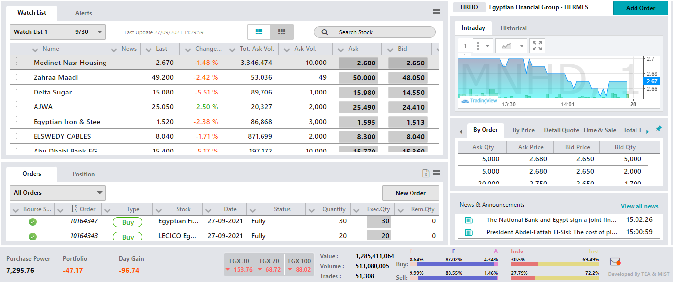Click green status check for order 10164343
673x282 pixels.
pos(33,236)
